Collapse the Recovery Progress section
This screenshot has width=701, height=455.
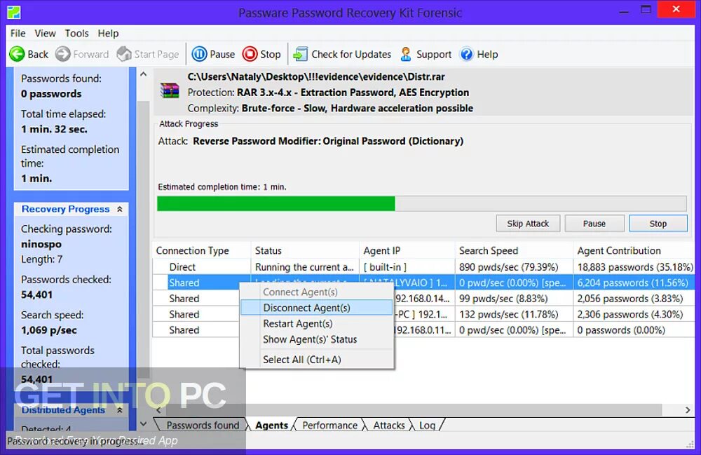point(120,209)
